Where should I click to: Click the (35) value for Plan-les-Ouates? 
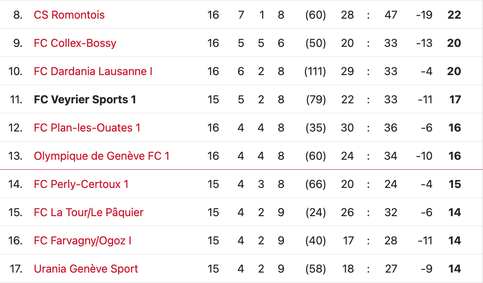tap(315, 128)
